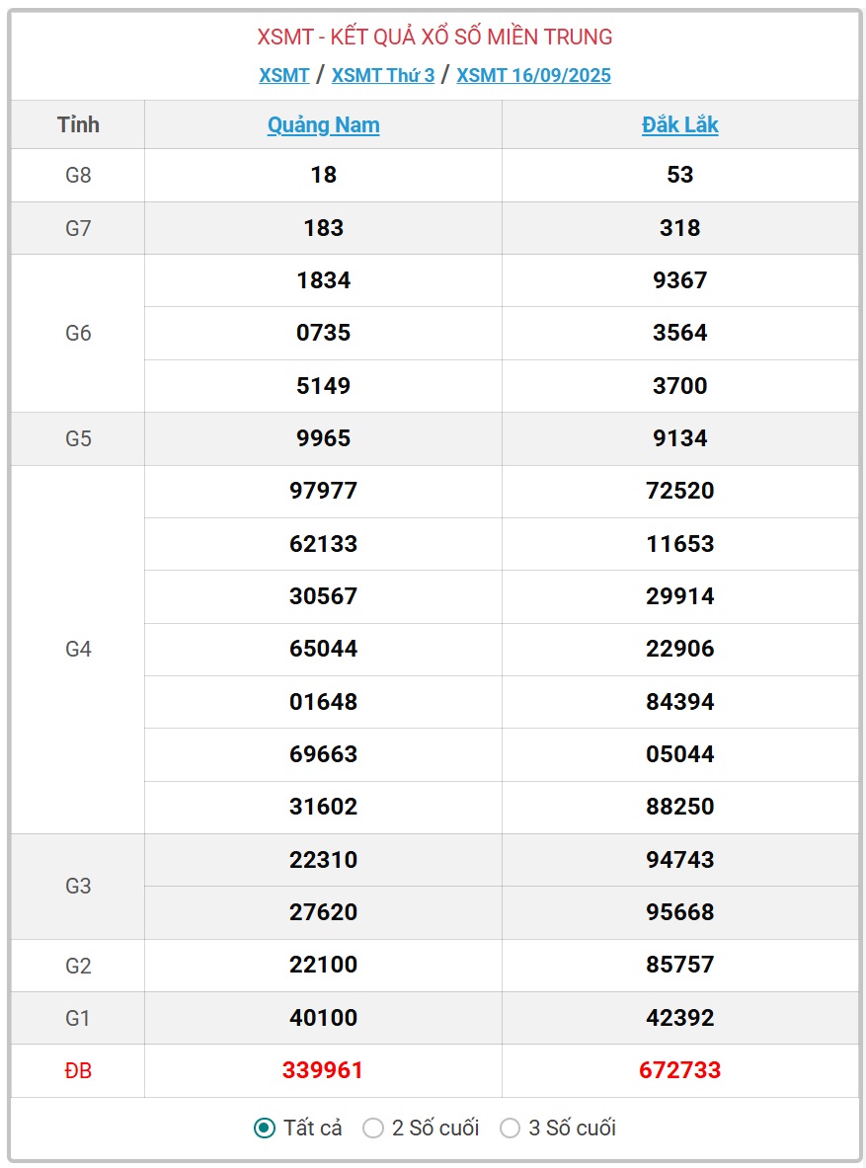Open the Quảng Nam province link

324,124
